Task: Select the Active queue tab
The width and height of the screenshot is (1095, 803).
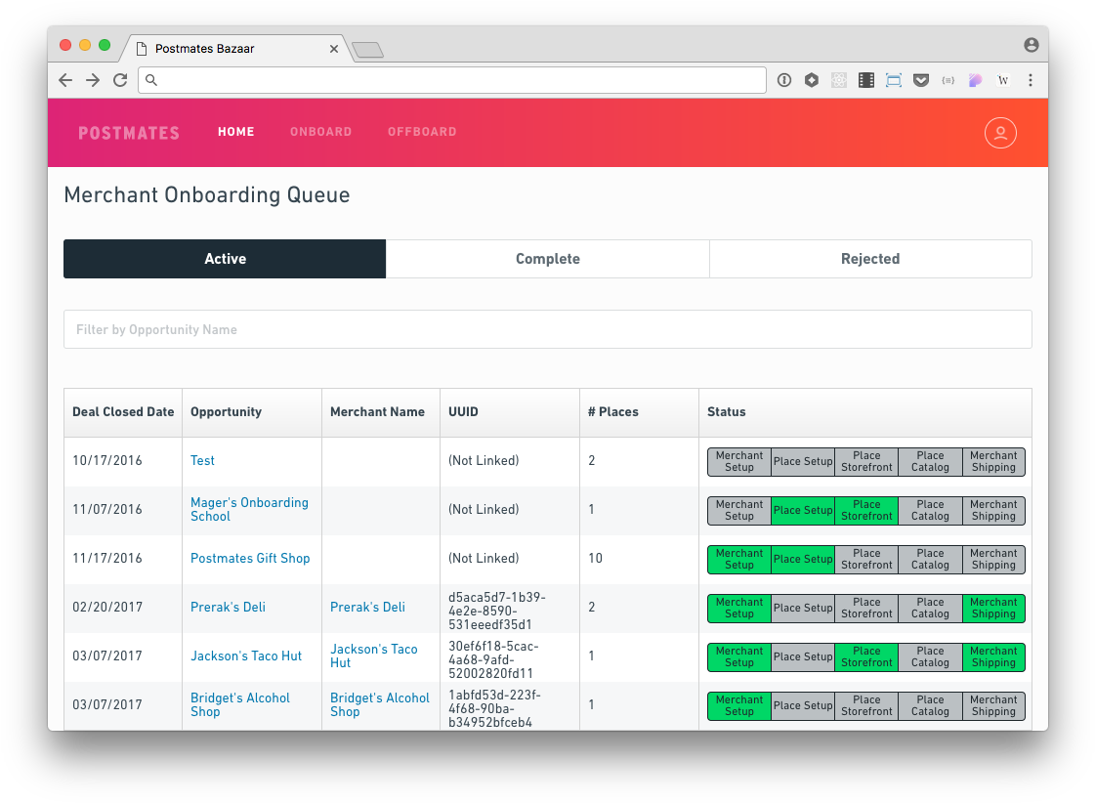Action: pyautogui.click(x=225, y=259)
